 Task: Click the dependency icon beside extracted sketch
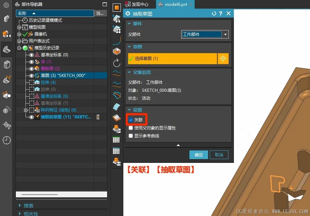pos(98,117)
